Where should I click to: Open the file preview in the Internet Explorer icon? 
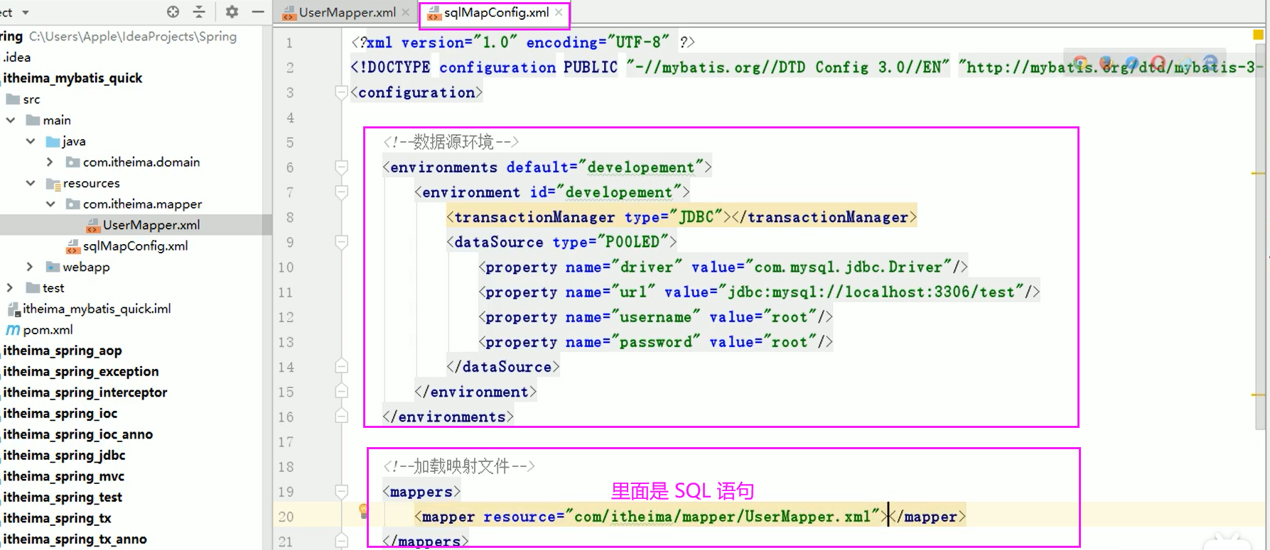pos(1184,63)
